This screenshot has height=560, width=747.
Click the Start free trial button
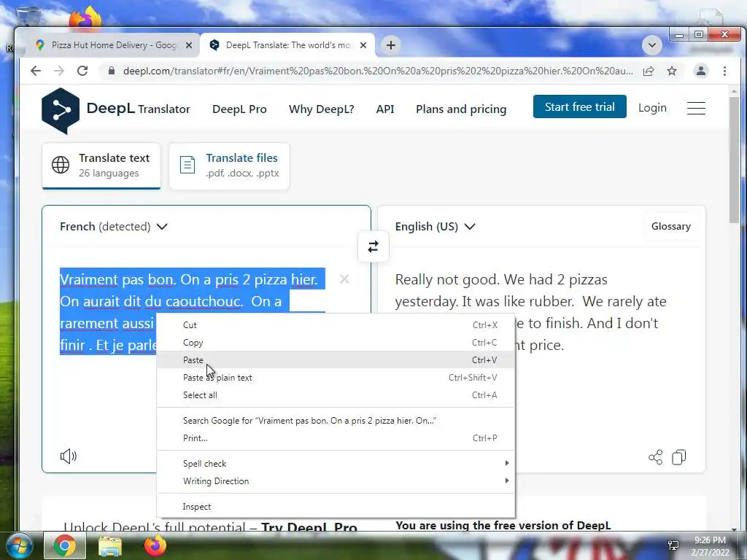tap(579, 106)
